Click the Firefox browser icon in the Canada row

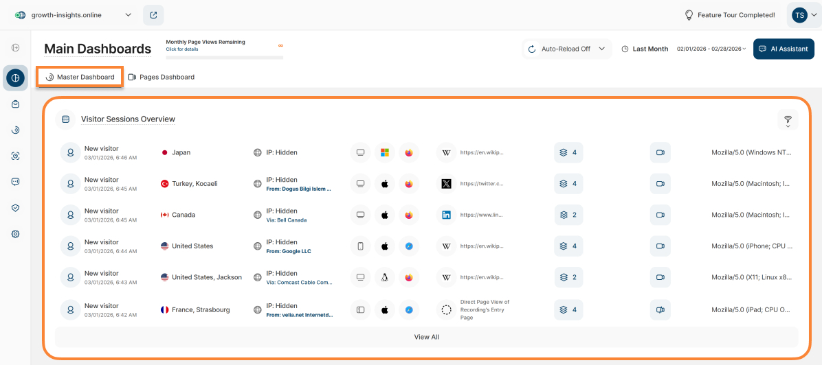(409, 215)
